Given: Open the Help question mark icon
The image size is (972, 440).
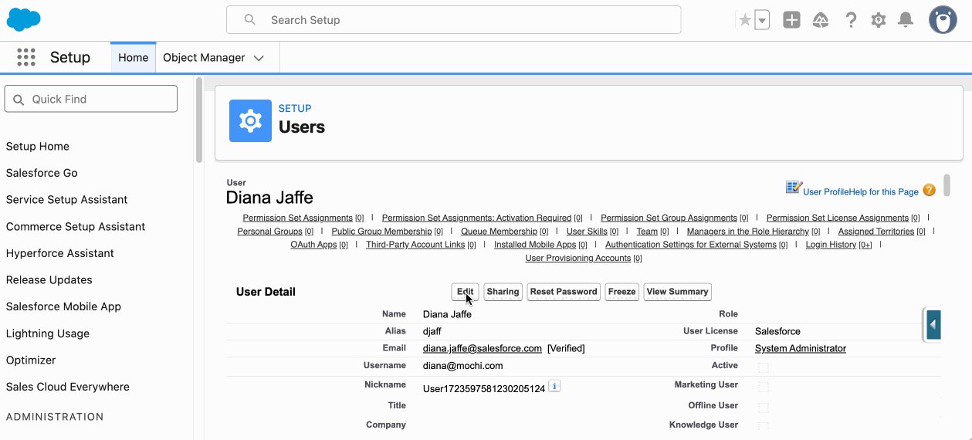Looking at the screenshot, I should point(851,20).
